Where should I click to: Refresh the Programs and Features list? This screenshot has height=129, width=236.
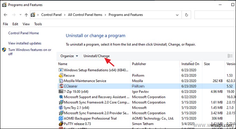point(186,15)
